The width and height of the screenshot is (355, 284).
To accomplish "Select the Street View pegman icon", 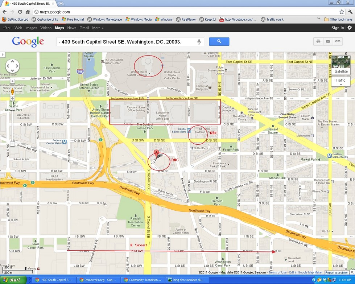I will click(x=12, y=91).
